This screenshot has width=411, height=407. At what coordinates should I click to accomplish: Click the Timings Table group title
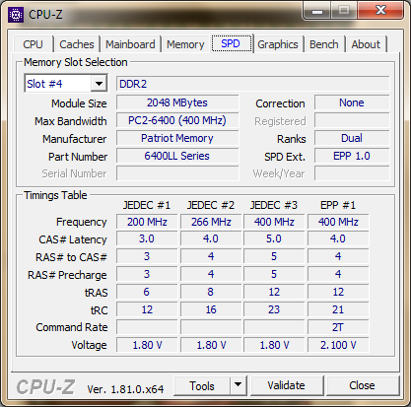[x=55, y=195]
